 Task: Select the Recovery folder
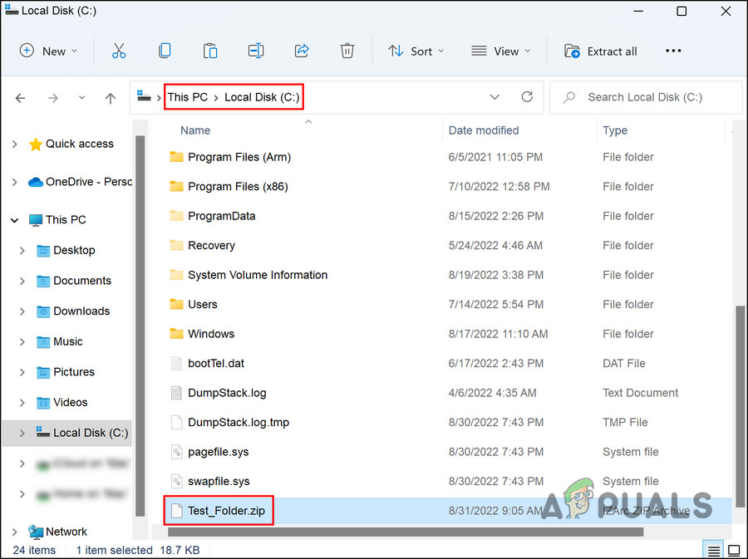click(x=211, y=246)
